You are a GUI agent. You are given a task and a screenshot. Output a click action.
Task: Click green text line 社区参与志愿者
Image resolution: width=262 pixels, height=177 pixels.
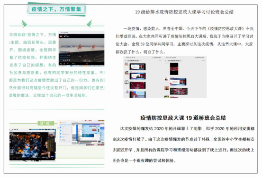(x=57, y=73)
